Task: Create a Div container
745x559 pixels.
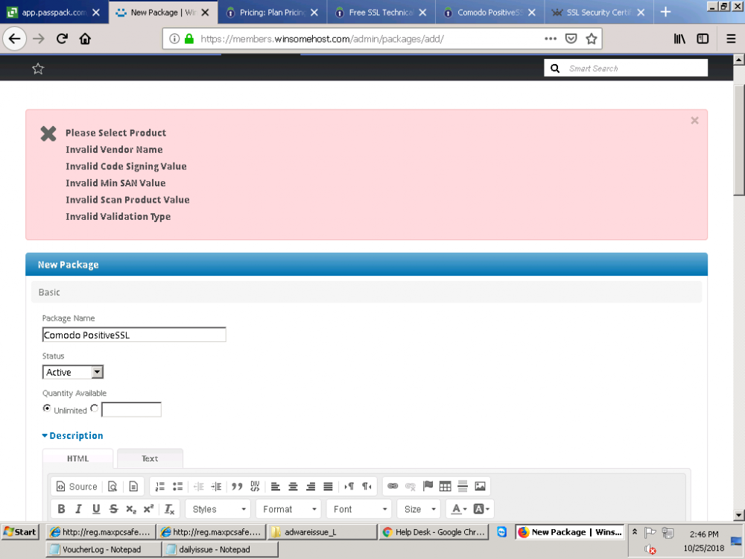Action: [x=255, y=486]
